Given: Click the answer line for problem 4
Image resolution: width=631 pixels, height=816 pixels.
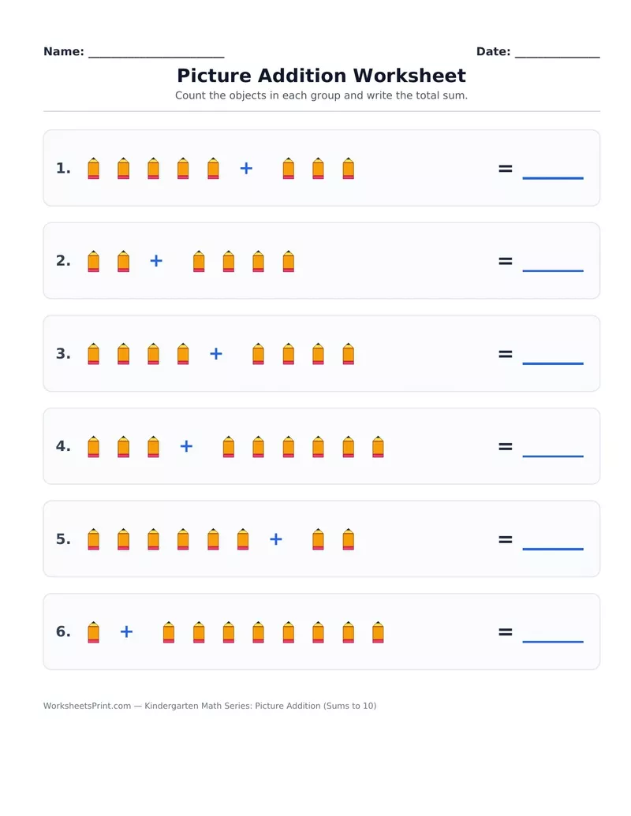Looking at the screenshot, I should 552,456.
